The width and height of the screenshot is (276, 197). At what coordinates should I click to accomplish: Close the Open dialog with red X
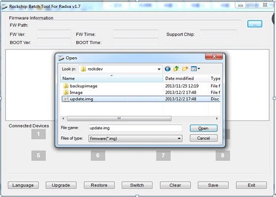214,56
